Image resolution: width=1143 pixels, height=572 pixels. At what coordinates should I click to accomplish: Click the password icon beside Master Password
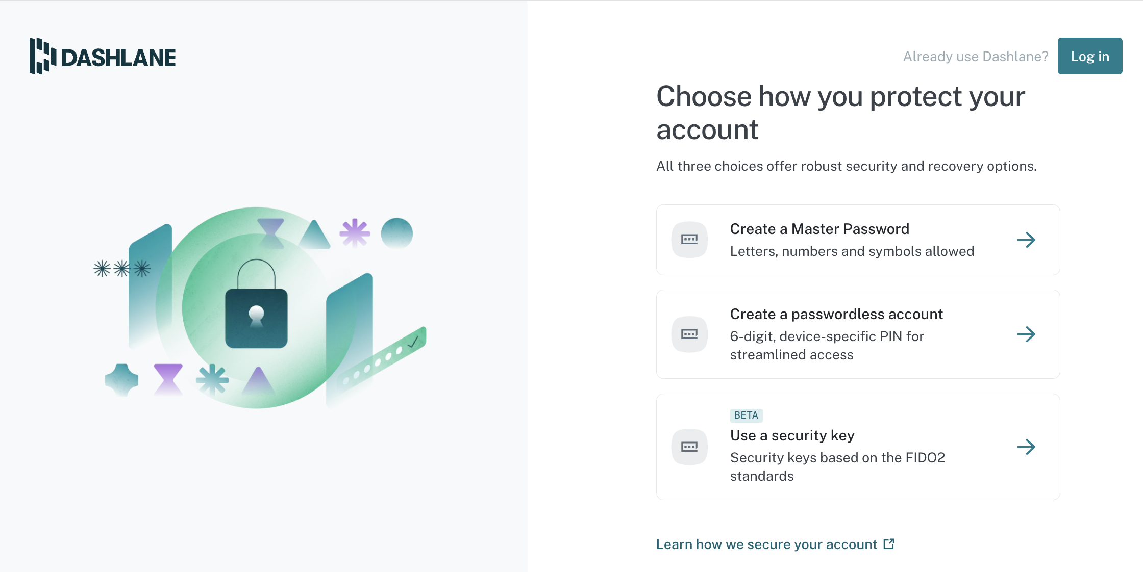689,240
